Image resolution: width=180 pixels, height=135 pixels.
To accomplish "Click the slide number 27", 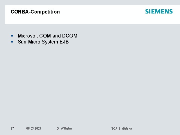I will pos(12,128).
